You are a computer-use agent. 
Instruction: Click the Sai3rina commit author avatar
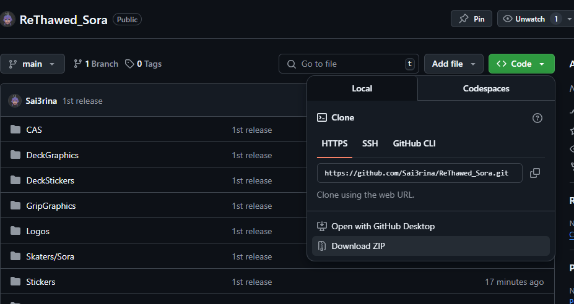coord(15,101)
